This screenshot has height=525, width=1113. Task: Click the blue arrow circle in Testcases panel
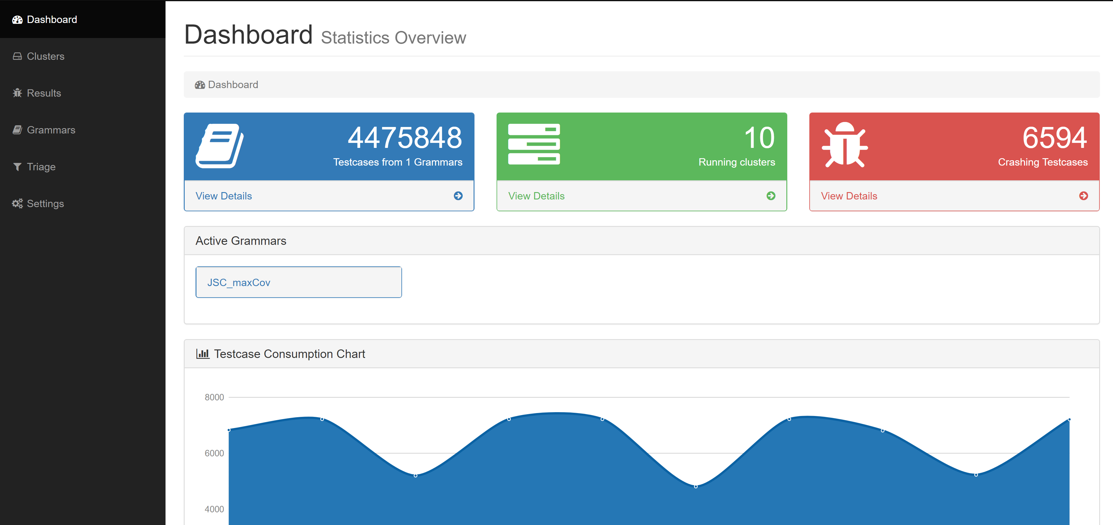tap(458, 196)
